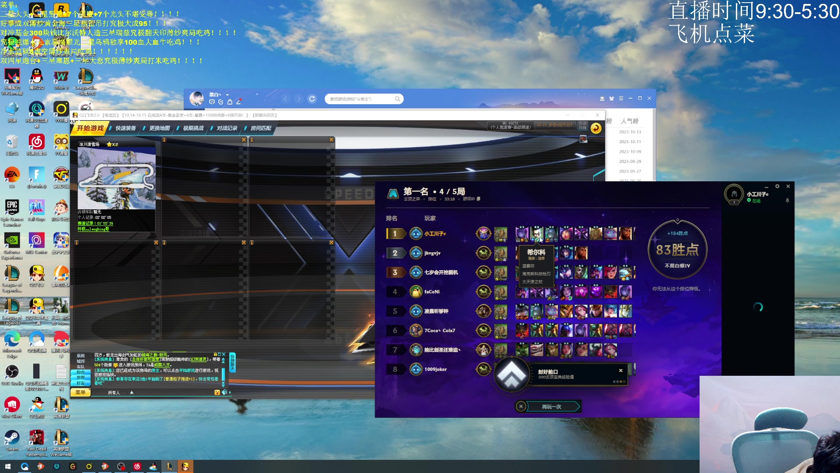Click the round X button beside 再玩一次
The width and height of the screenshot is (840, 473).
pos(521,407)
